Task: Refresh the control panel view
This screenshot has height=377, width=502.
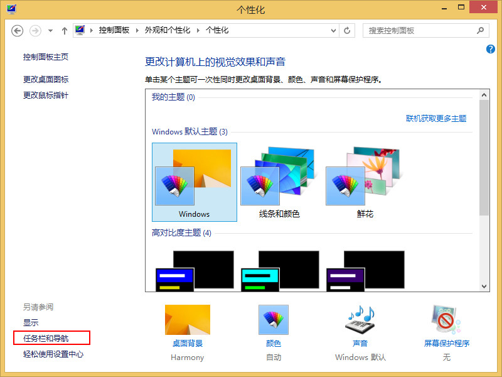Action: pos(347,31)
